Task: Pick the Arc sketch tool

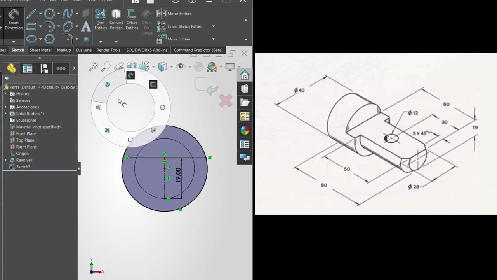Action: (50, 26)
